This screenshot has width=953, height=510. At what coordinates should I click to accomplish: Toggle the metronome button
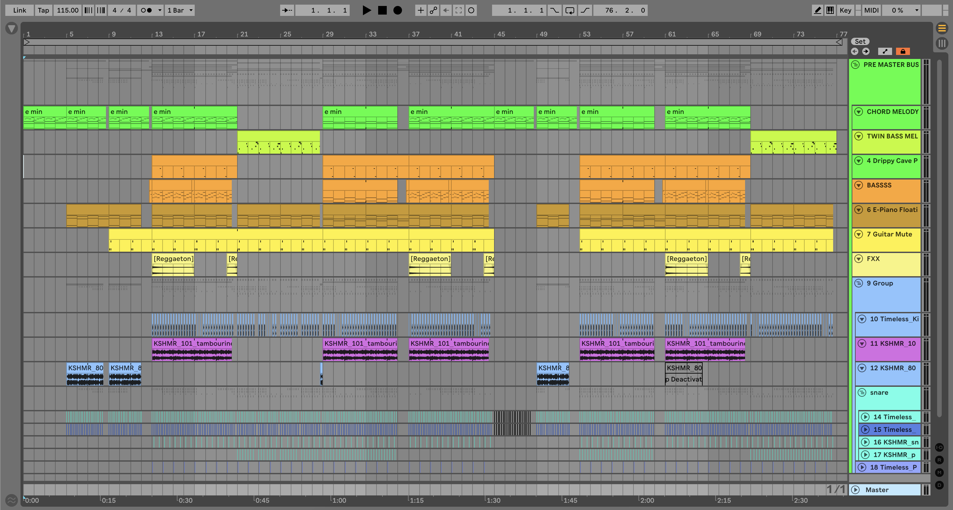147,10
